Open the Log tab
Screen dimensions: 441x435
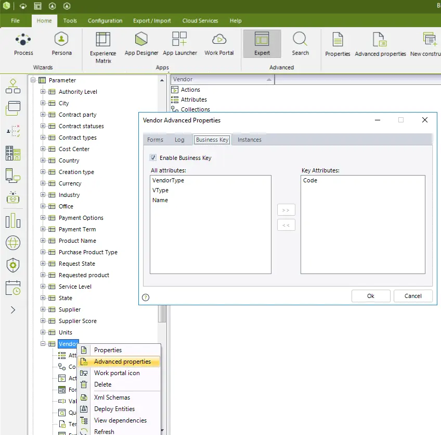[x=179, y=140]
